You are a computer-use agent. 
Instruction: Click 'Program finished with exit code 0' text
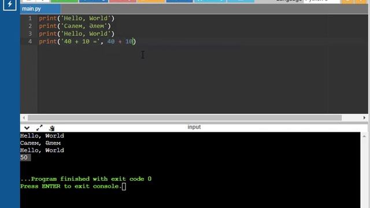point(86,179)
